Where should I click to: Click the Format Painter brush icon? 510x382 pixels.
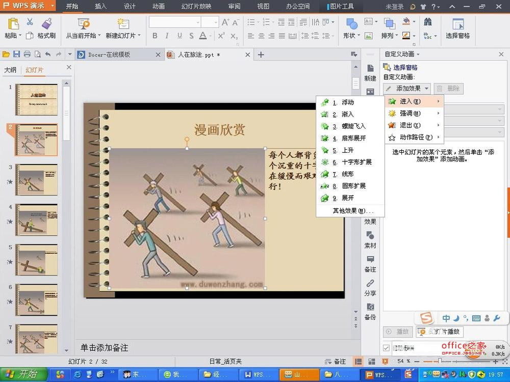pos(46,23)
